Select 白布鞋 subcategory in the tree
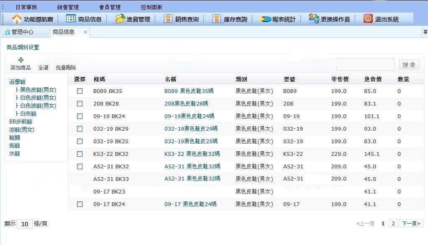The width and height of the screenshot is (428, 245). click(x=28, y=113)
